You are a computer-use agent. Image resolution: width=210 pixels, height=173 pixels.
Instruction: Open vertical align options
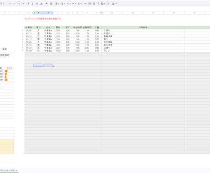(68, 4)
